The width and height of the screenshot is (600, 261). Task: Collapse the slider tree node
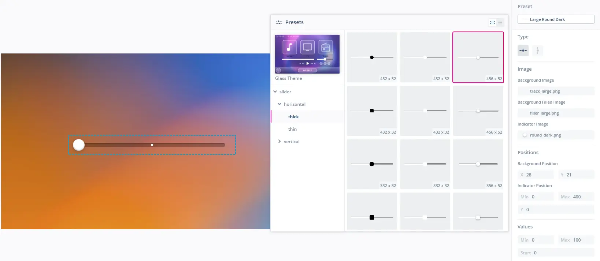tap(275, 92)
